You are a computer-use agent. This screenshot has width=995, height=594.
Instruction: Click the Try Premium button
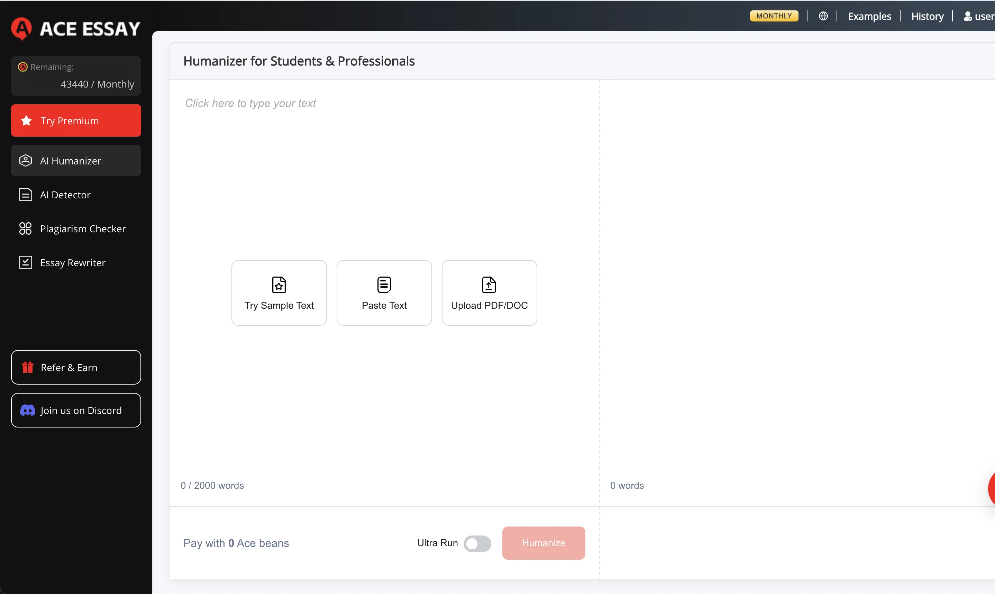[76, 120]
